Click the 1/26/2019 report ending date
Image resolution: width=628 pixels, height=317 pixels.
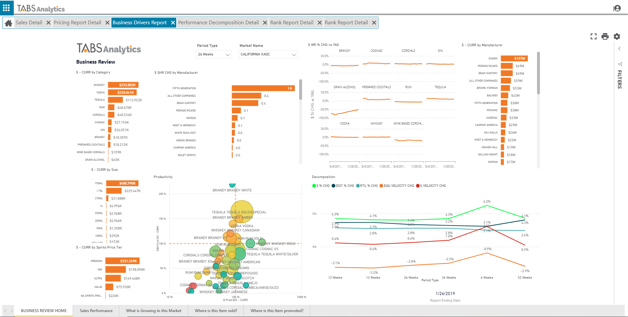coord(445,294)
